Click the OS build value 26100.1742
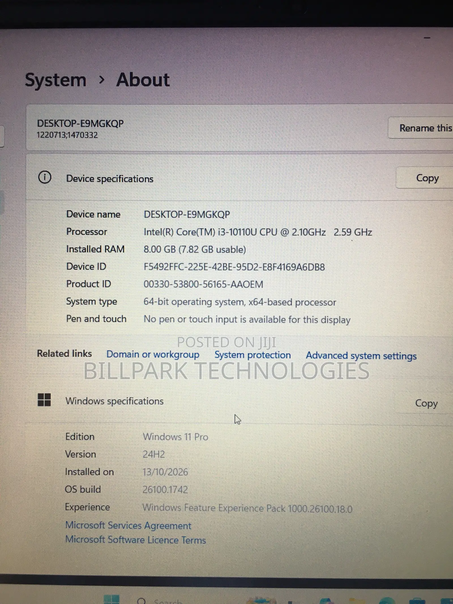Image resolution: width=453 pixels, height=604 pixels. (165, 489)
